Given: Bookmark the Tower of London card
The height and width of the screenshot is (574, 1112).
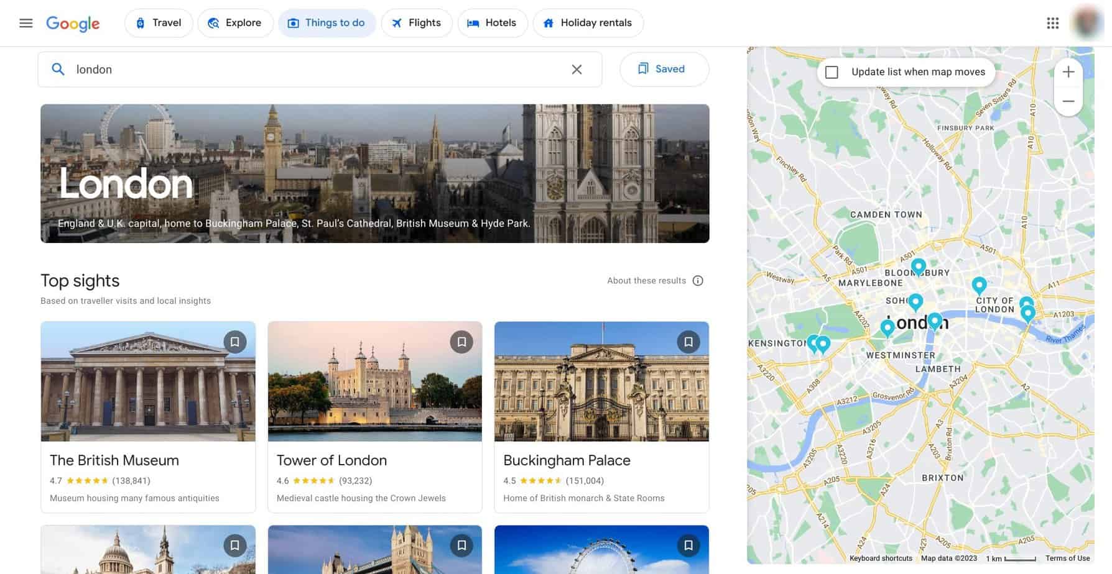Looking at the screenshot, I should tap(461, 342).
